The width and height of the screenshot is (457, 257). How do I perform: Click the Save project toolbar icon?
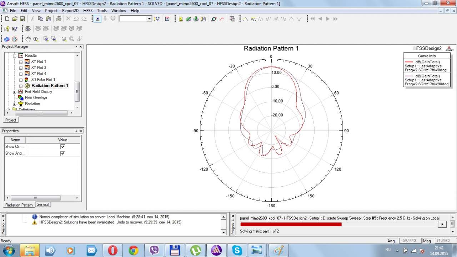[x=22, y=19]
